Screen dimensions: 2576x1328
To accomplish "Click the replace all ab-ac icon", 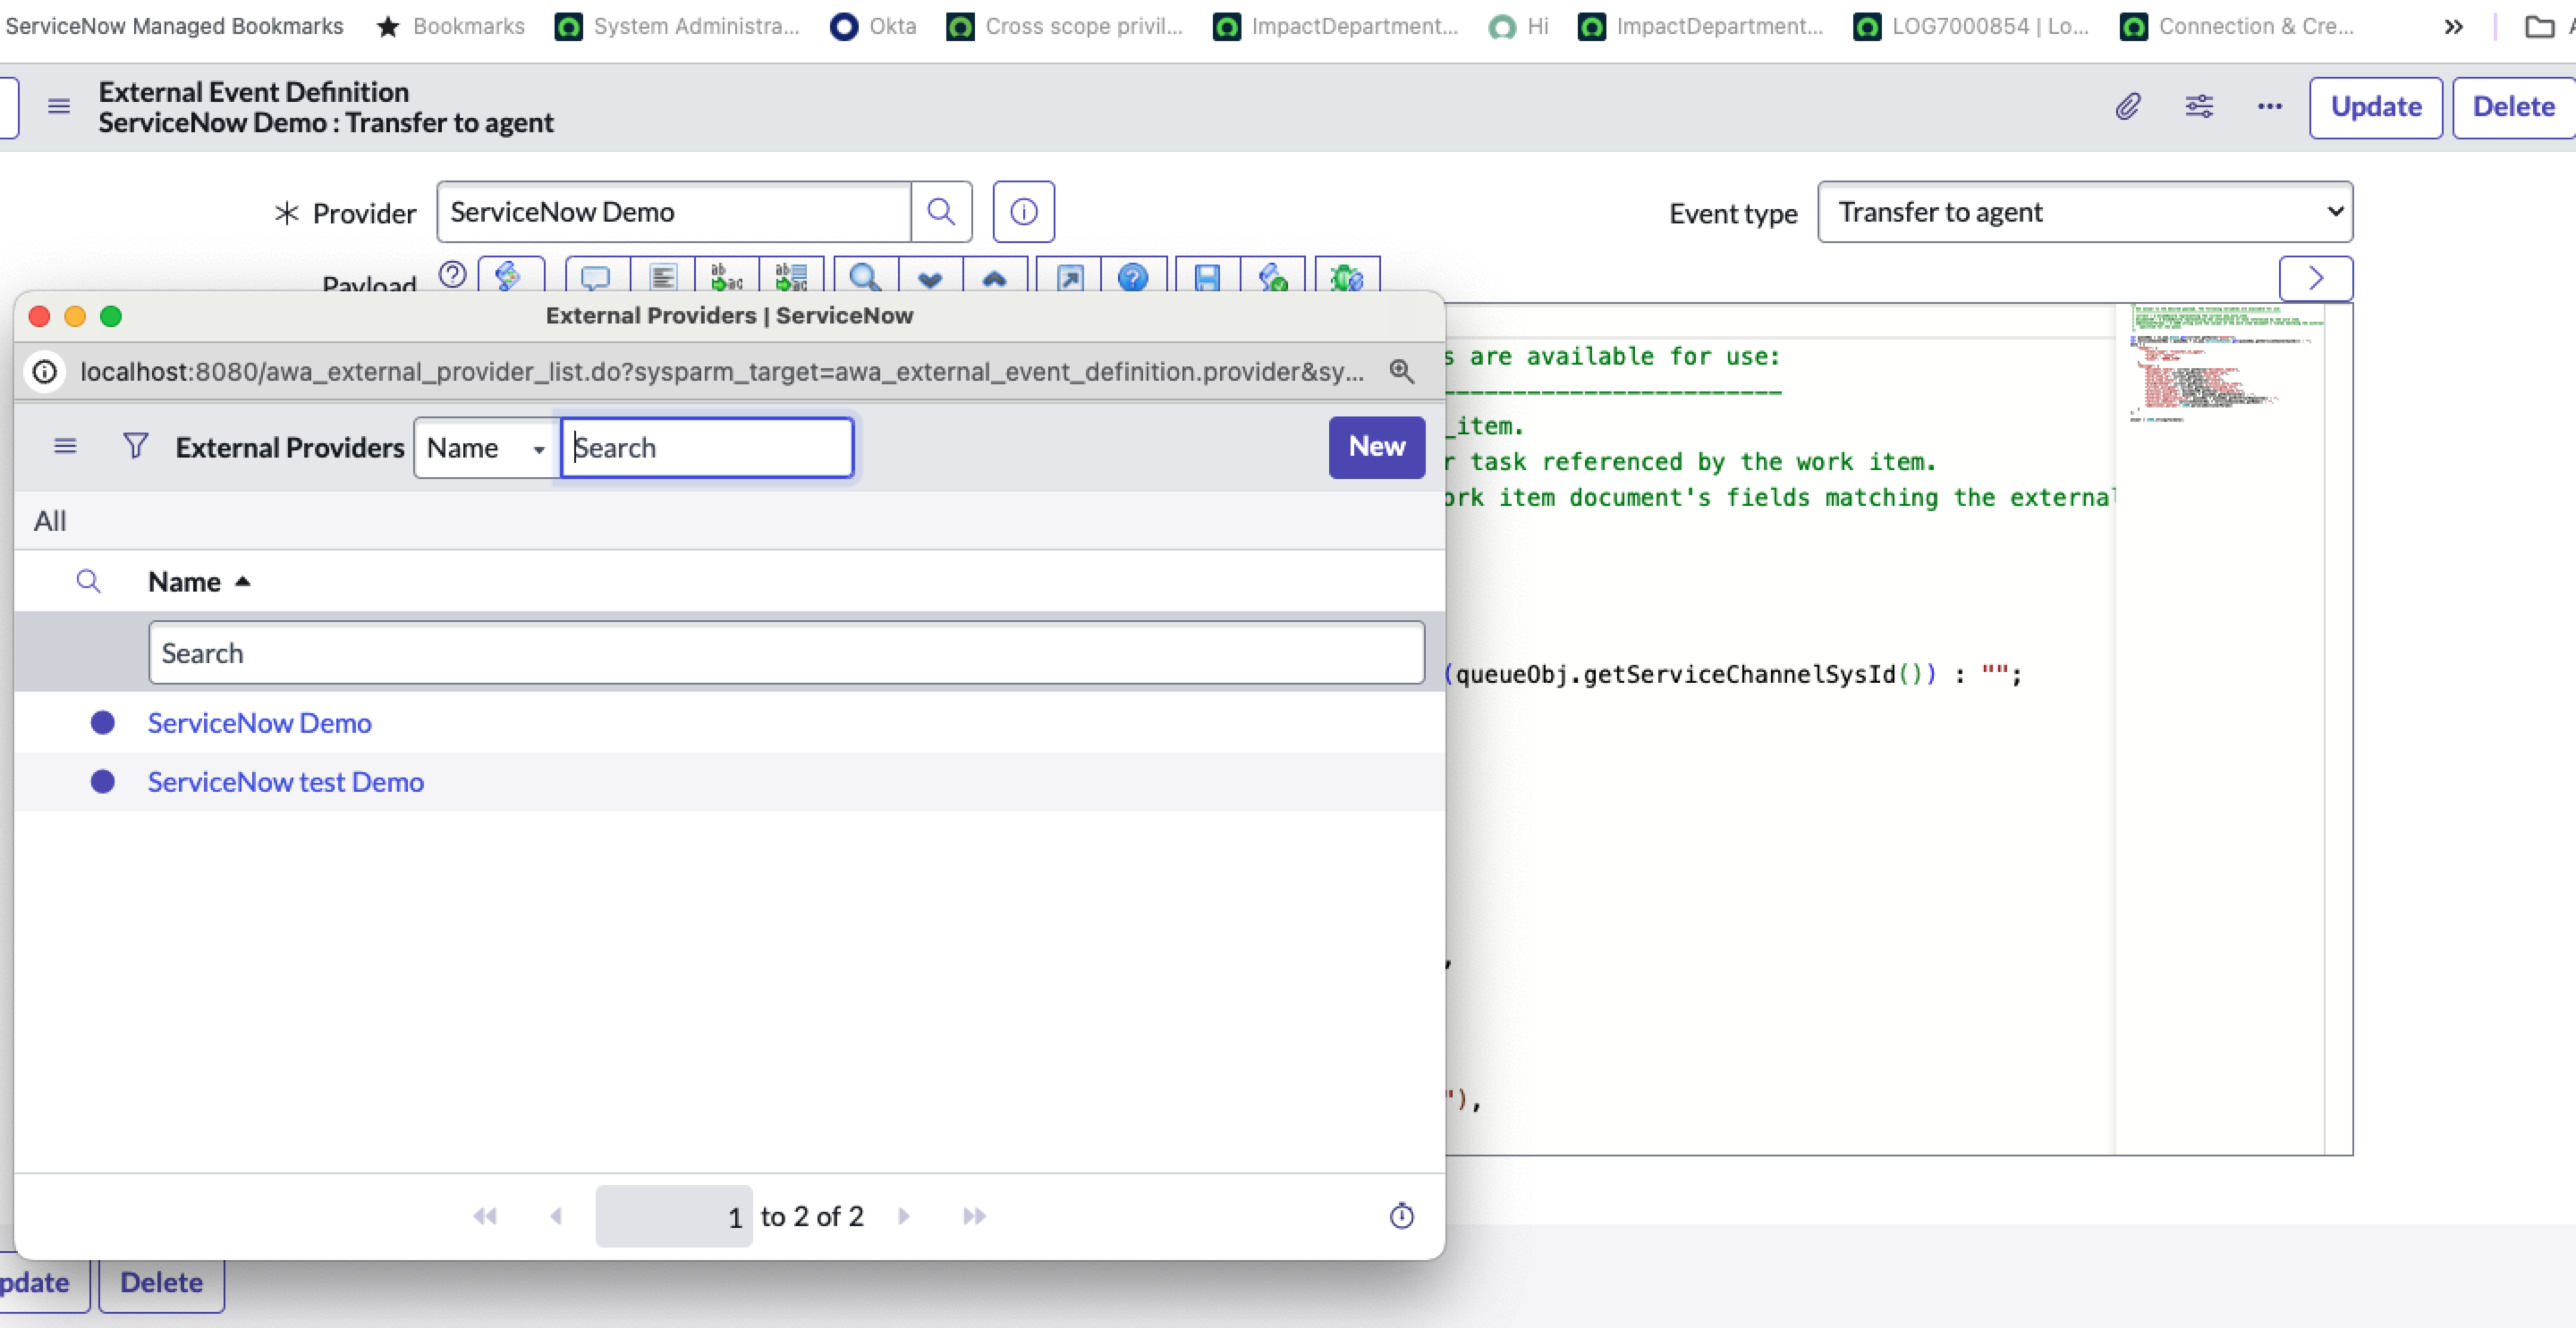I will [791, 277].
